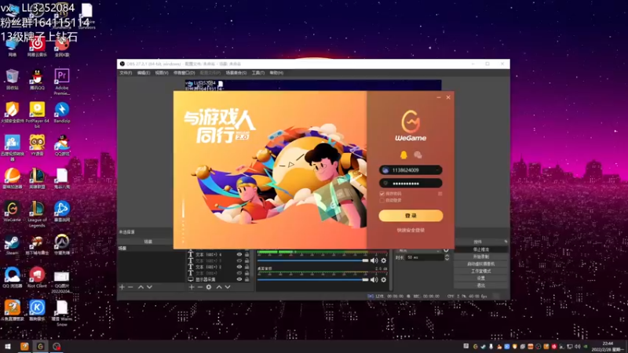Move selected source down arrow
The height and width of the screenshot is (353, 628).
228,287
